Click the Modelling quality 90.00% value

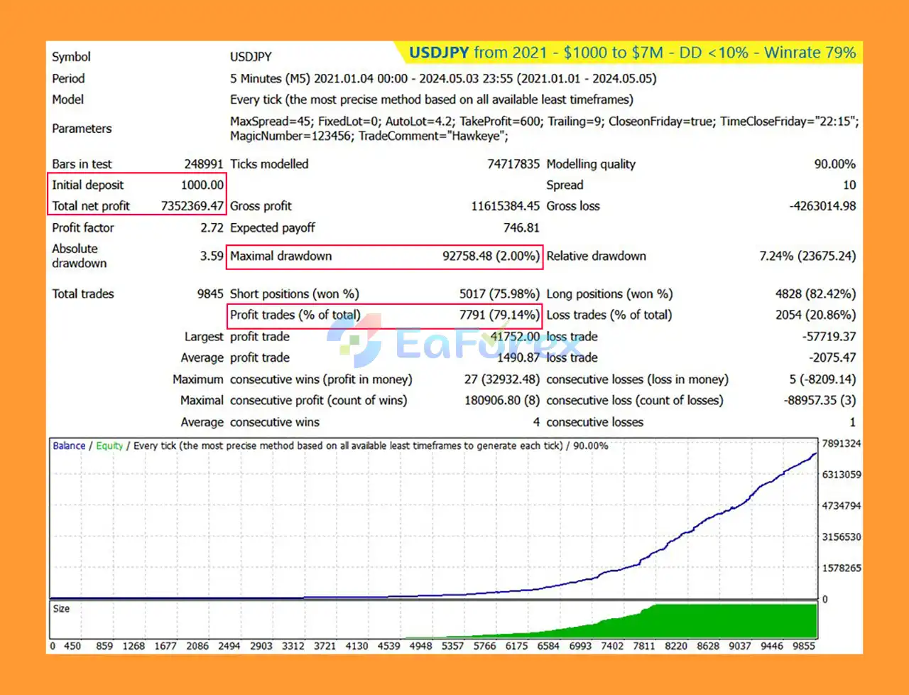pos(834,164)
